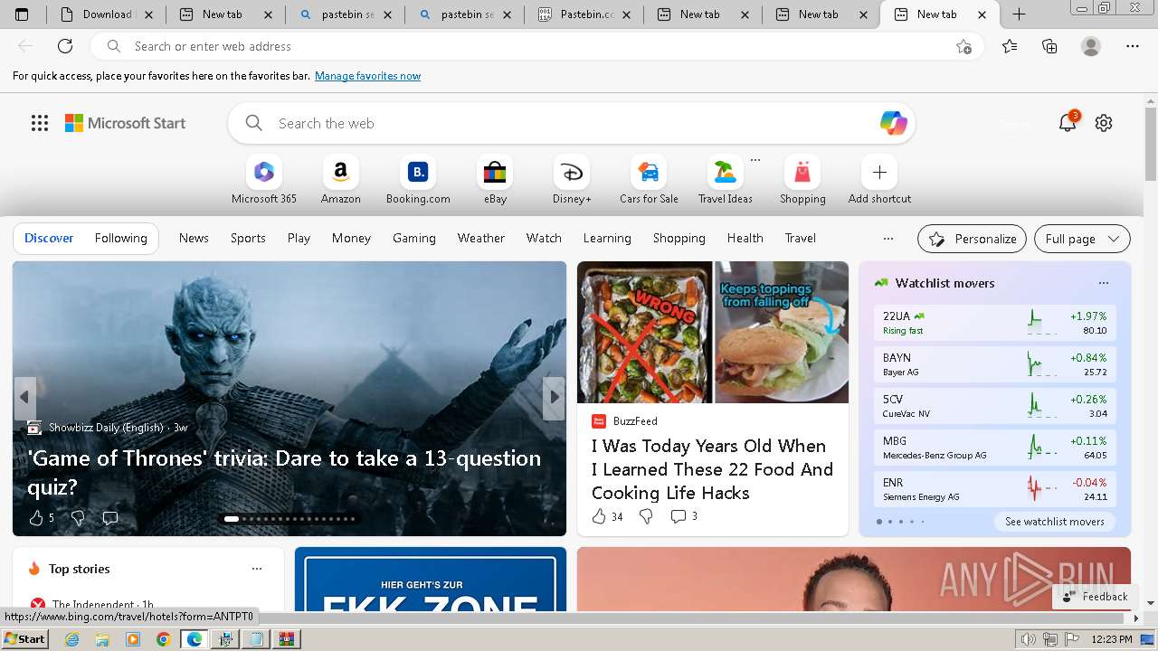Open Chrome from the taskbar

point(163,639)
